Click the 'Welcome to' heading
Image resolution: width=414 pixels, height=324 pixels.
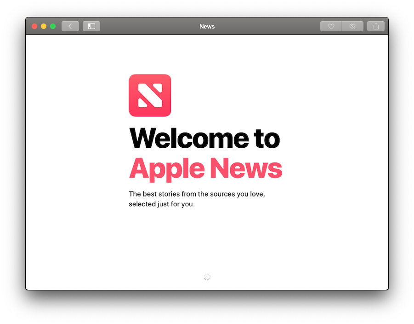(204, 139)
